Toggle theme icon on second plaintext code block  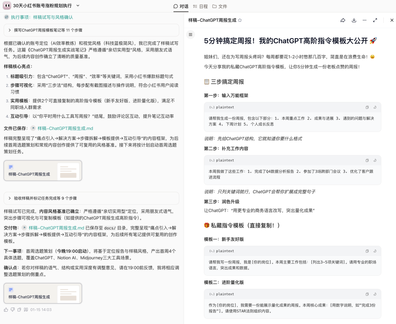click(375, 161)
